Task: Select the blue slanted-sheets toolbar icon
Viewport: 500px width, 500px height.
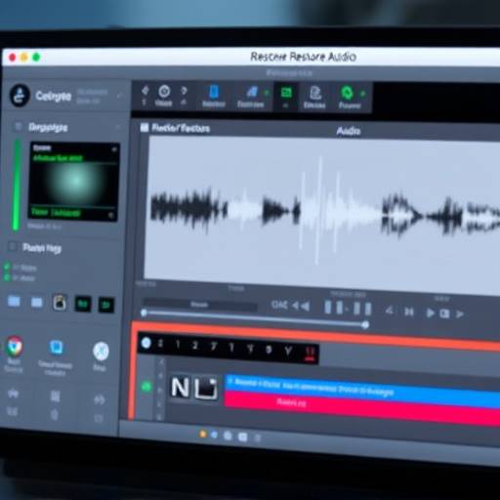Action: click(252, 92)
